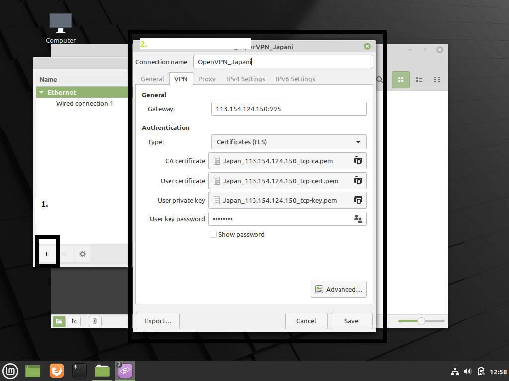This screenshot has height=381, width=509.
Task: Open Authentication Type dropdown
Action: (289, 142)
